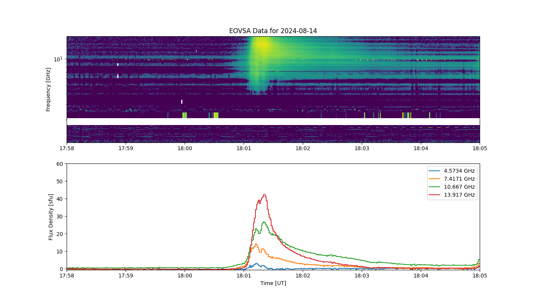This screenshot has width=533, height=303.
Task: Click the 10 tick on flux axis
Action: (60, 252)
